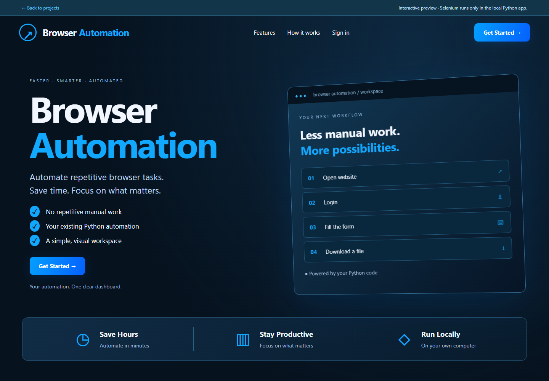Click the form icon in Fill the form row
This screenshot has width=549, height=381.
[501, 223]
